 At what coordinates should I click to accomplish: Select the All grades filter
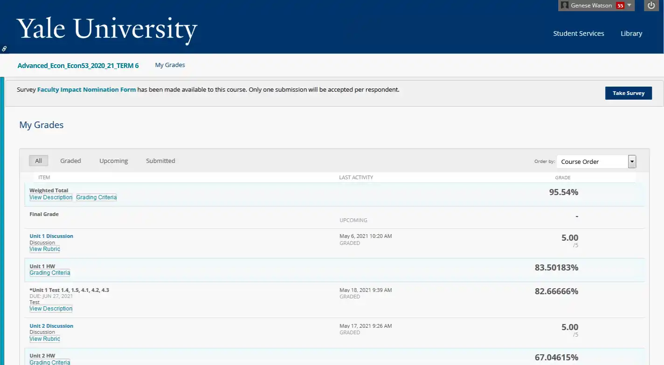pos(38,161)
